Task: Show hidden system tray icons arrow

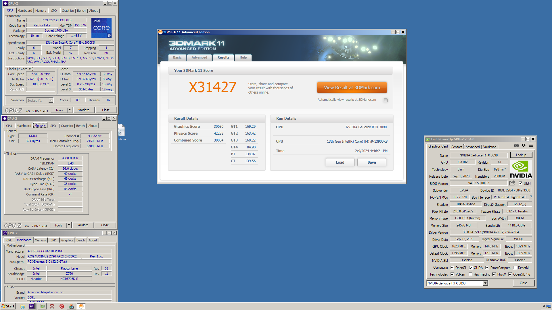Action: (x=544, y=306)
